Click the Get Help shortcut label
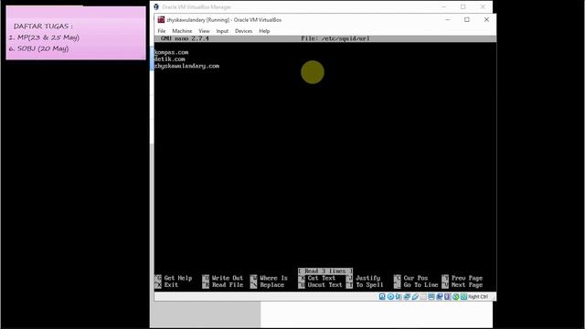This screenshot has width=585, height=329. [x=178, y=278]
